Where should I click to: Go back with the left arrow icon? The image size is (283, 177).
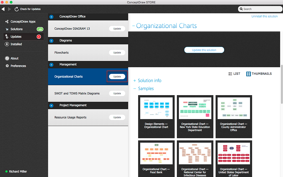(x=3, y=9)
